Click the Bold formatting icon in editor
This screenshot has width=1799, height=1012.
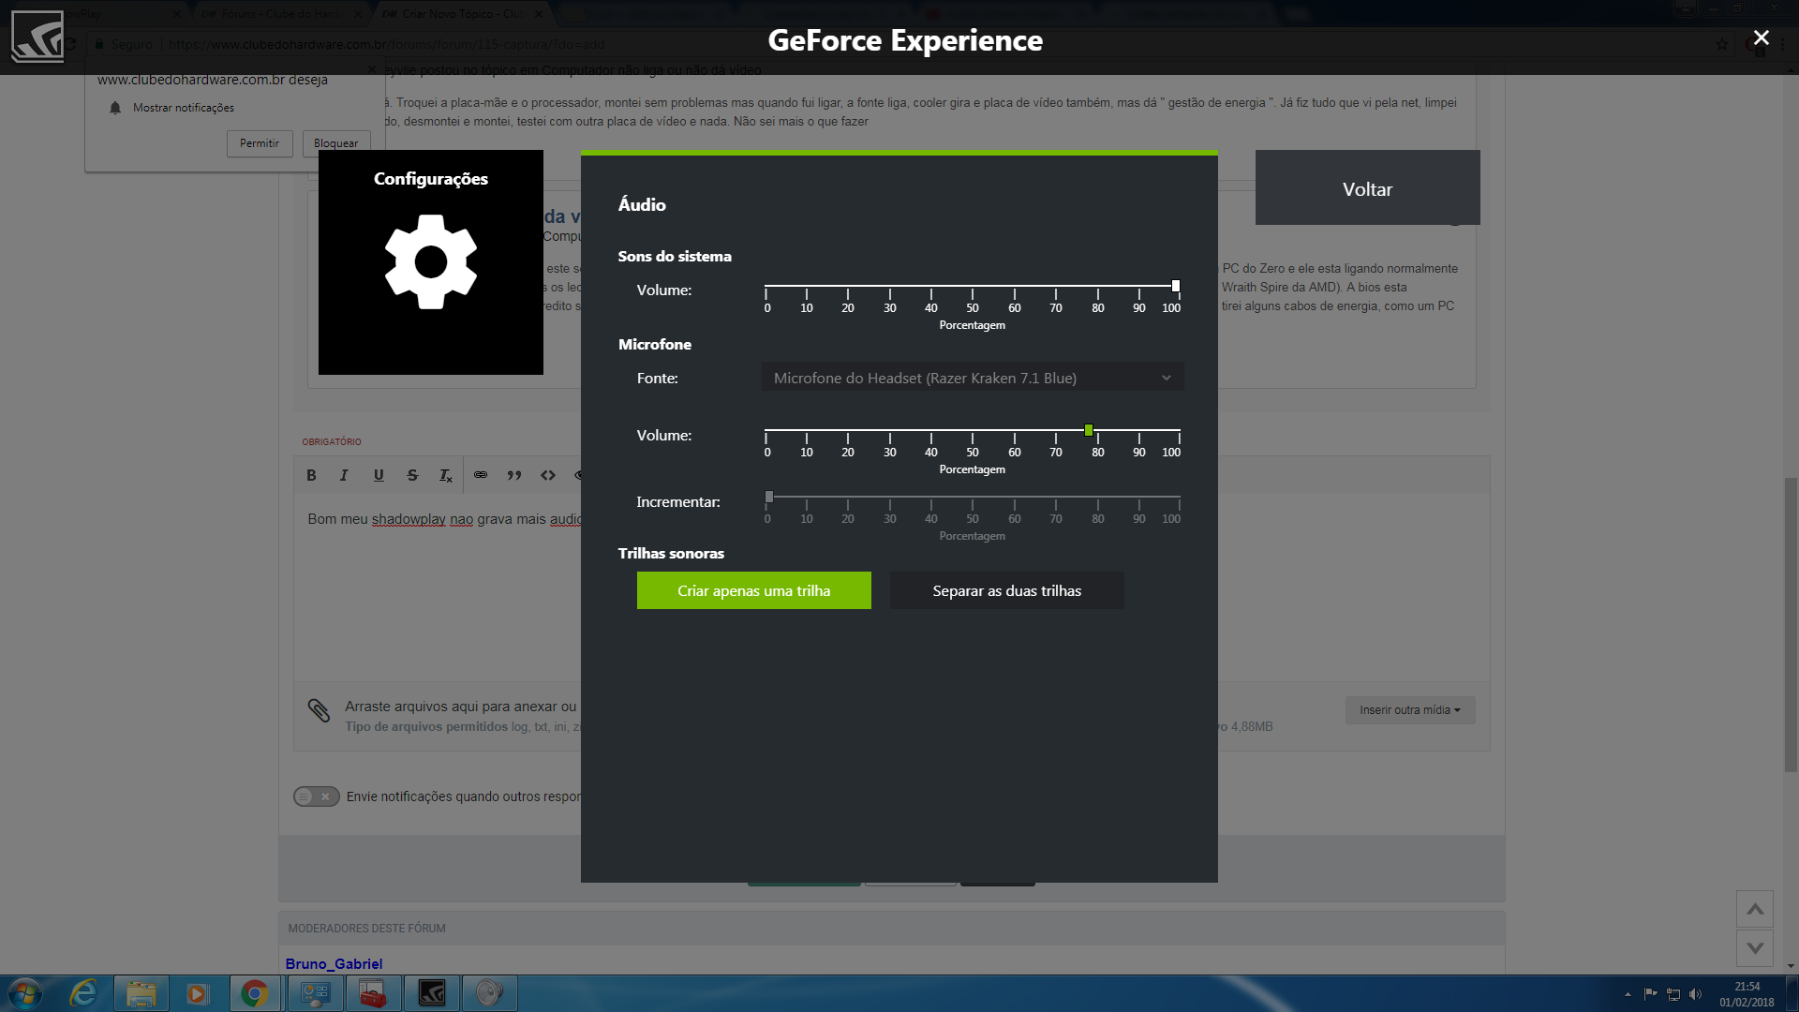(x=311, y=475)
